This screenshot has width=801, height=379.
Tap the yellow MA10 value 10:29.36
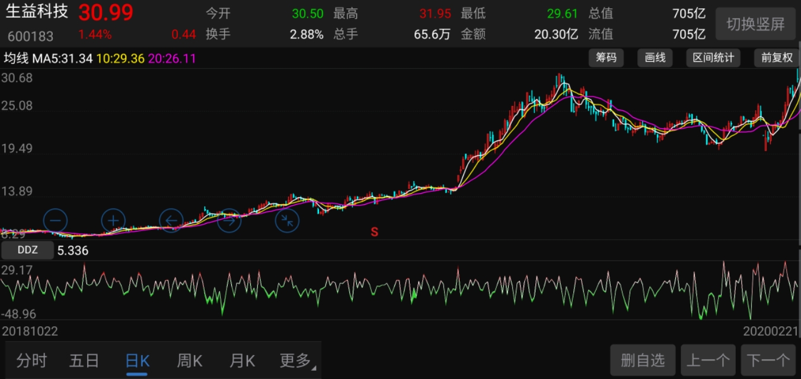120,59
